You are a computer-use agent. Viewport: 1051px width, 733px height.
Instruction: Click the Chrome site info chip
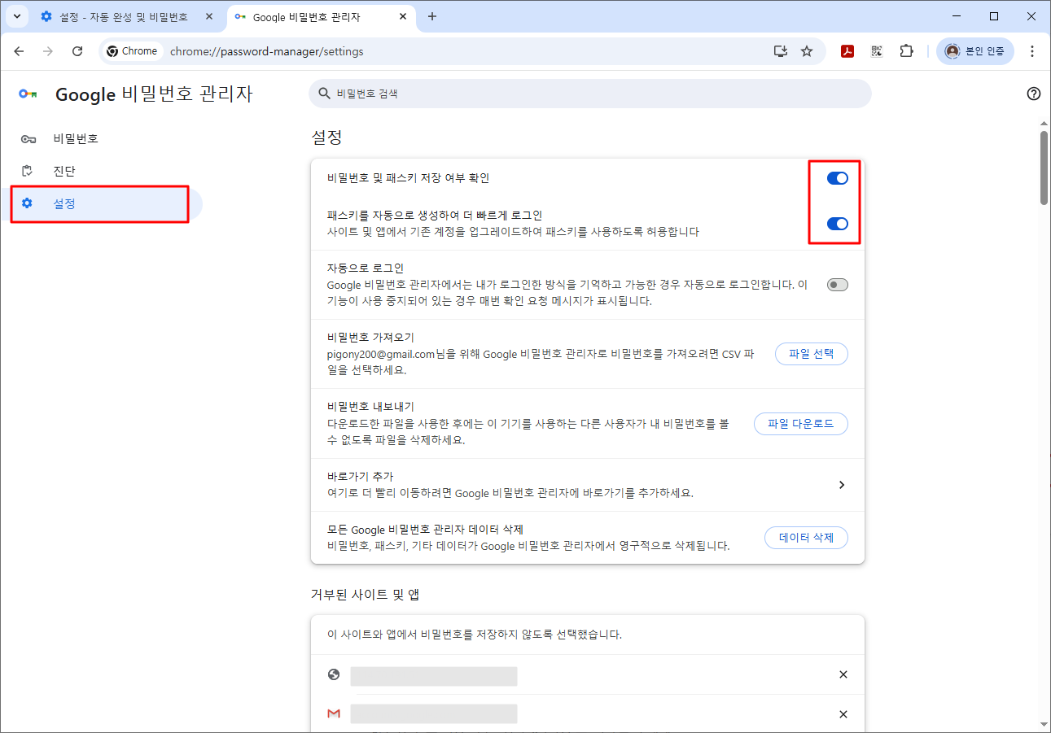132,51
